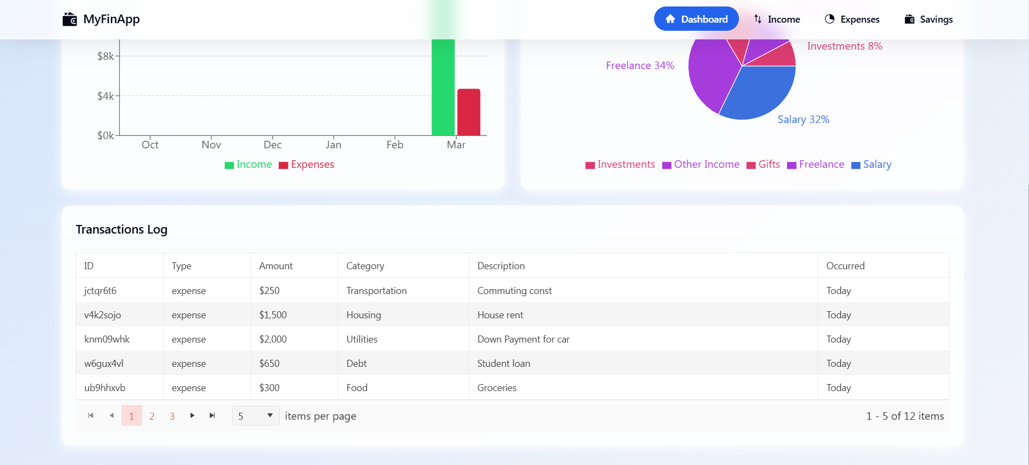Toggle the Expenses legend item

(x=306, y=165)
